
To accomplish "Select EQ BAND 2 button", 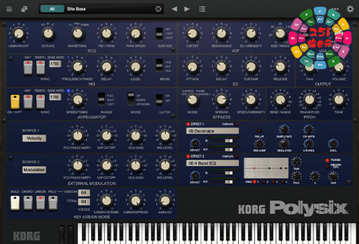I will pyautogui.click(x=264, y=182).
